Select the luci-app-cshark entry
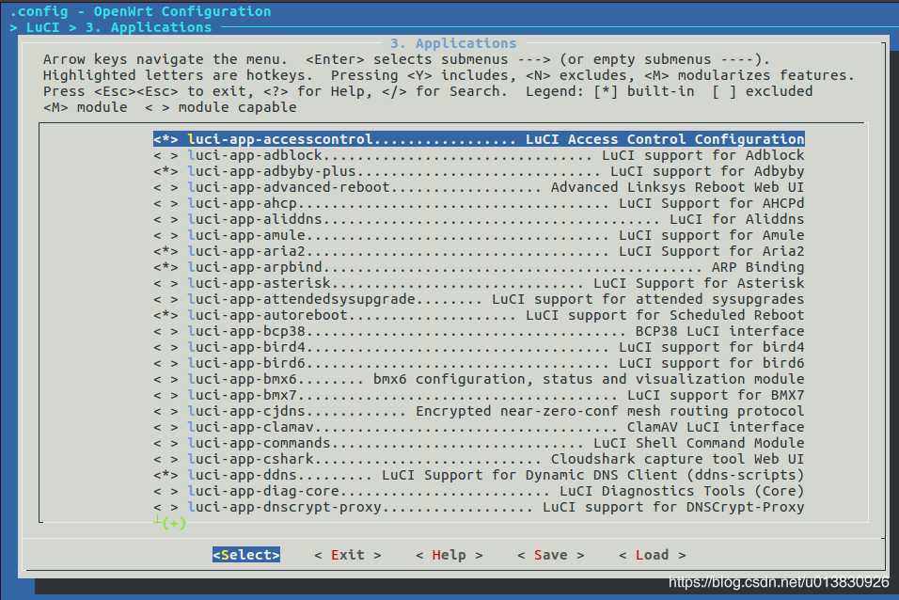899x600 pixels. tap(479, 460)
